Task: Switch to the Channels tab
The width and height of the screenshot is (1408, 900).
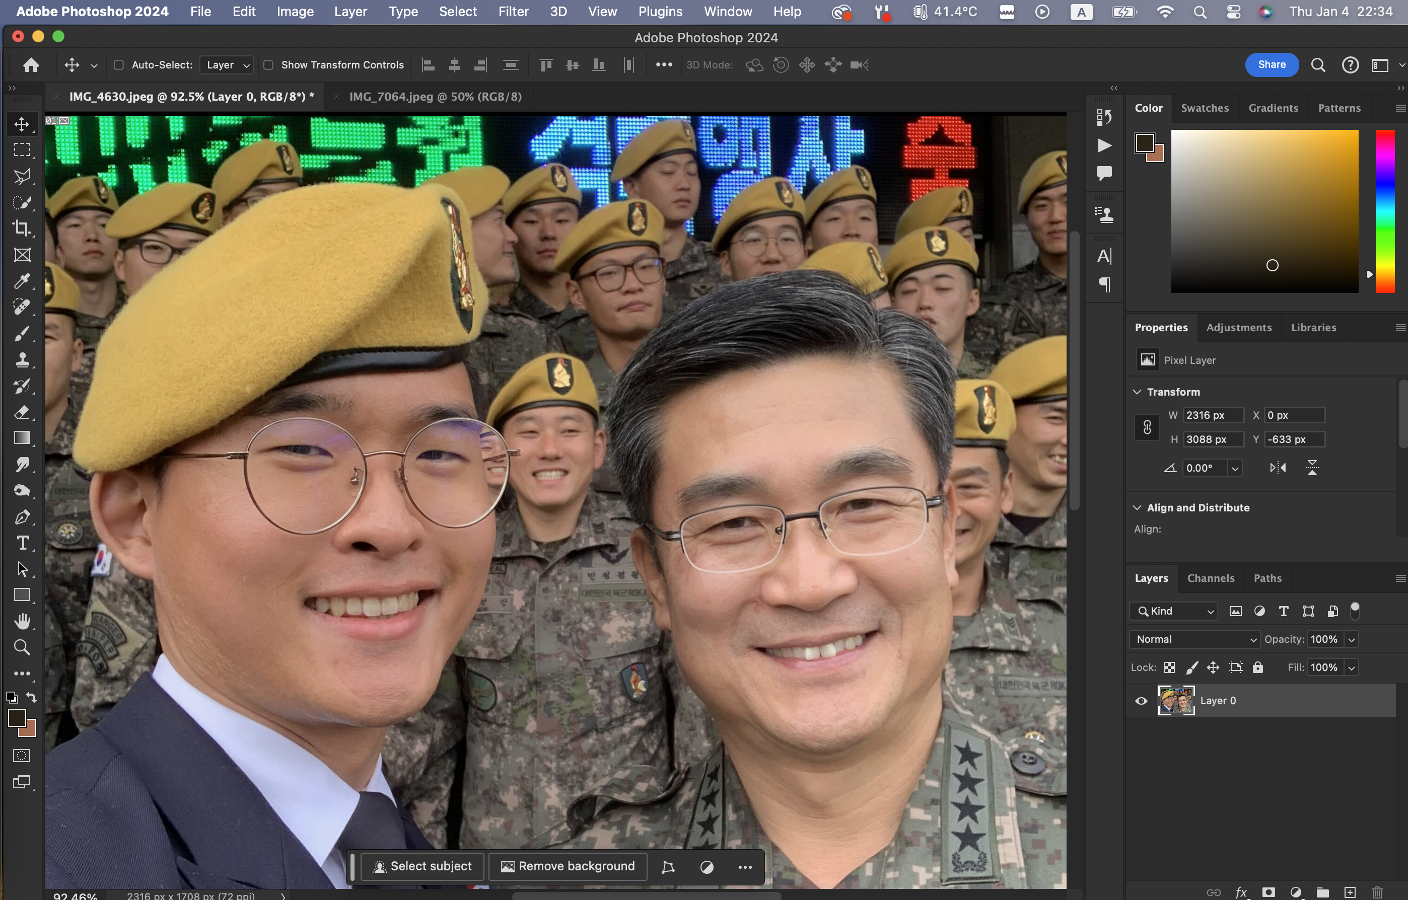Action: (1211, 578)
